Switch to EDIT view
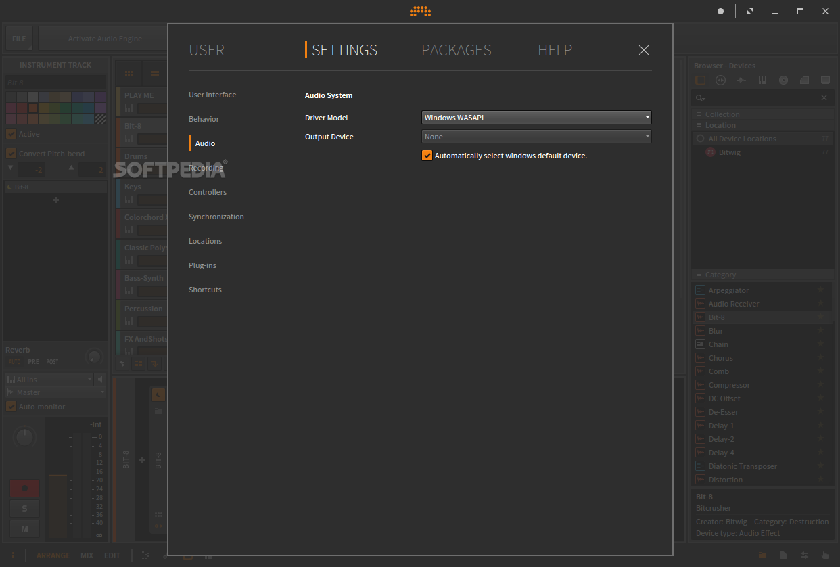840x567 pixels. [x=112, y=555]
